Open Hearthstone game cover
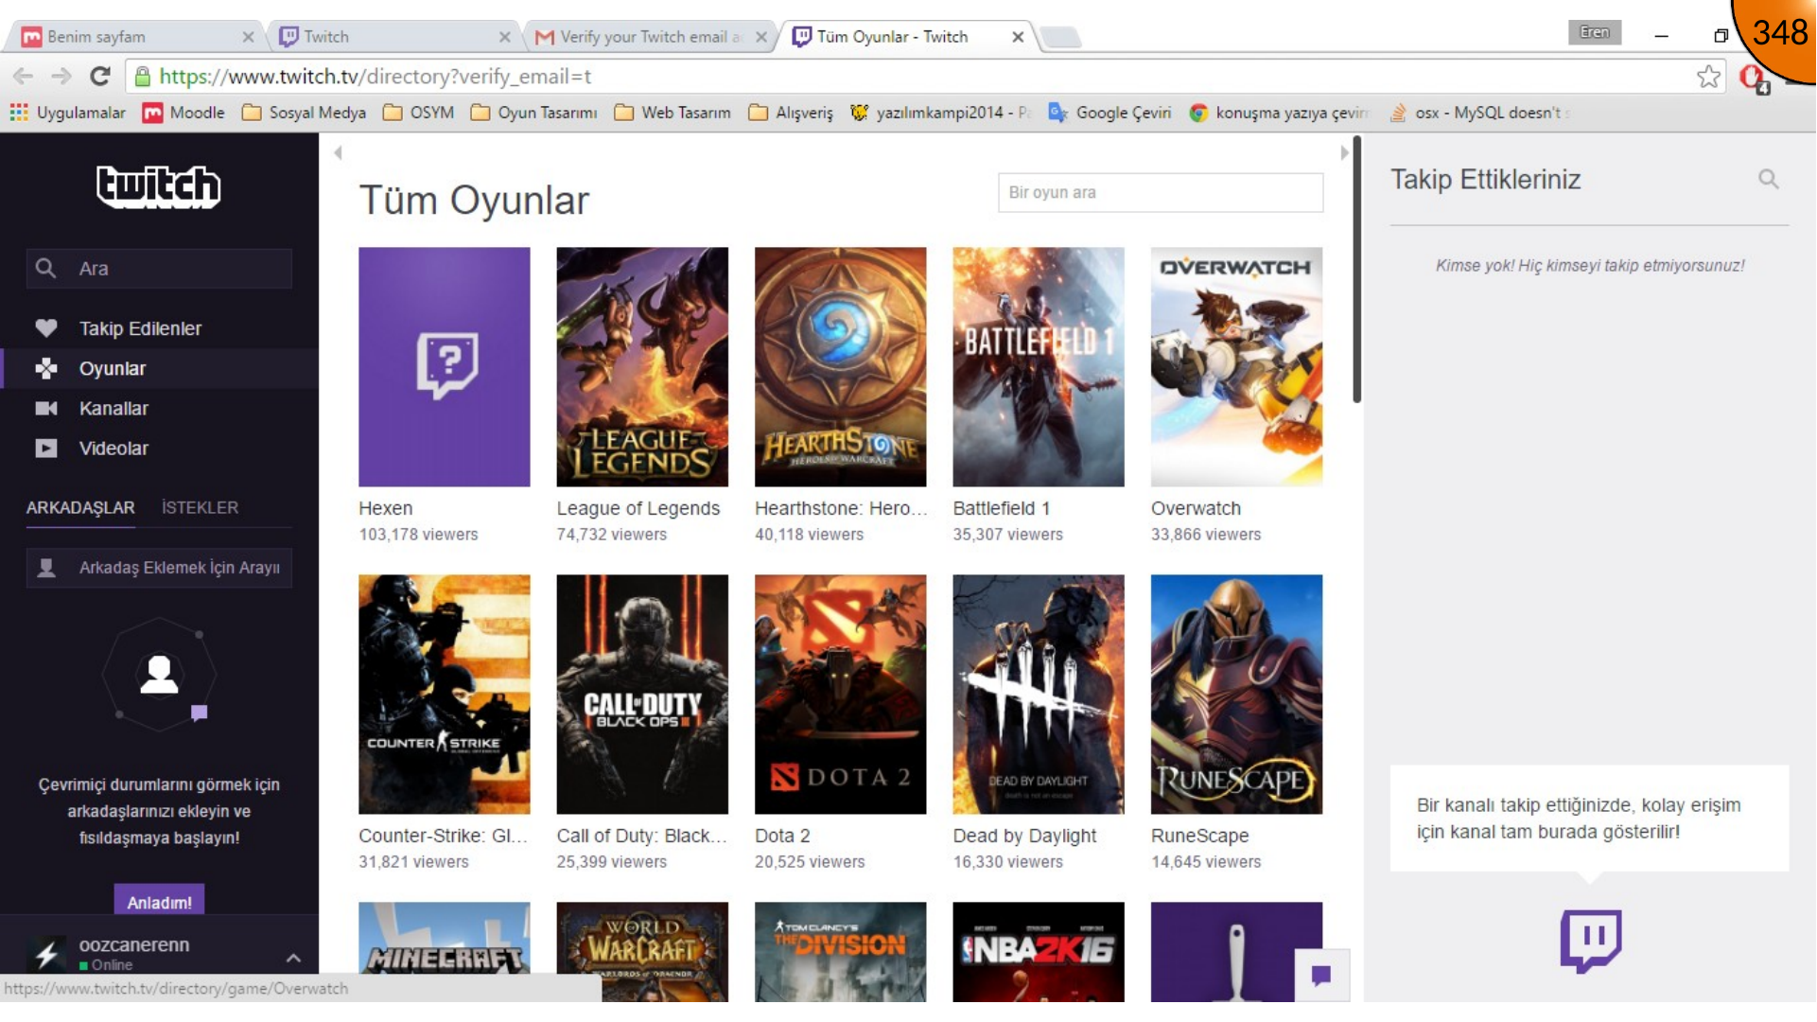Screen dimensions: 1817x1022 (x=840, y=367)
